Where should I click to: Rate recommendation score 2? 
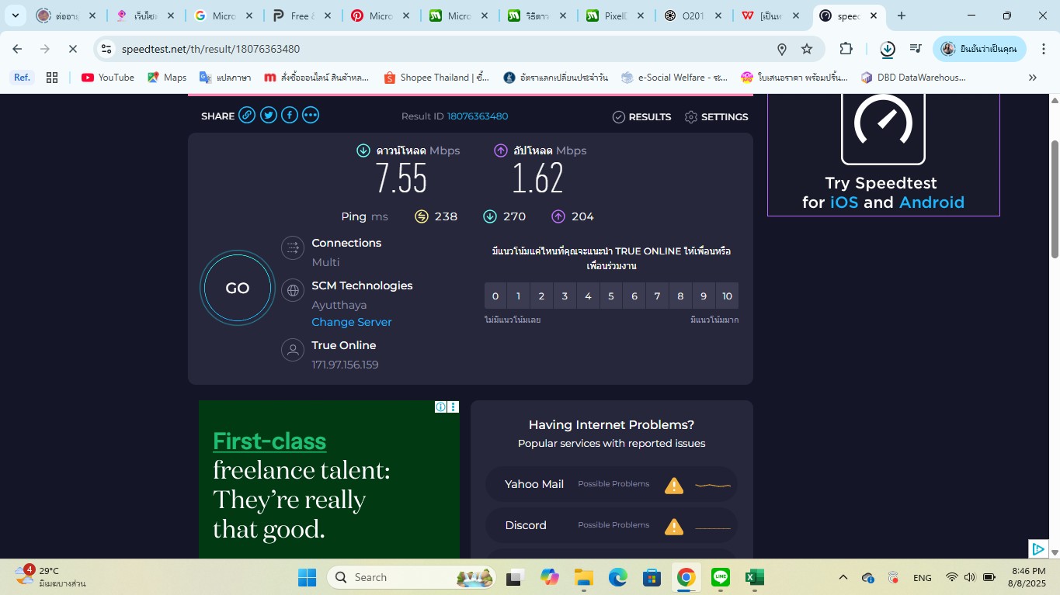(x=541, y=296)
